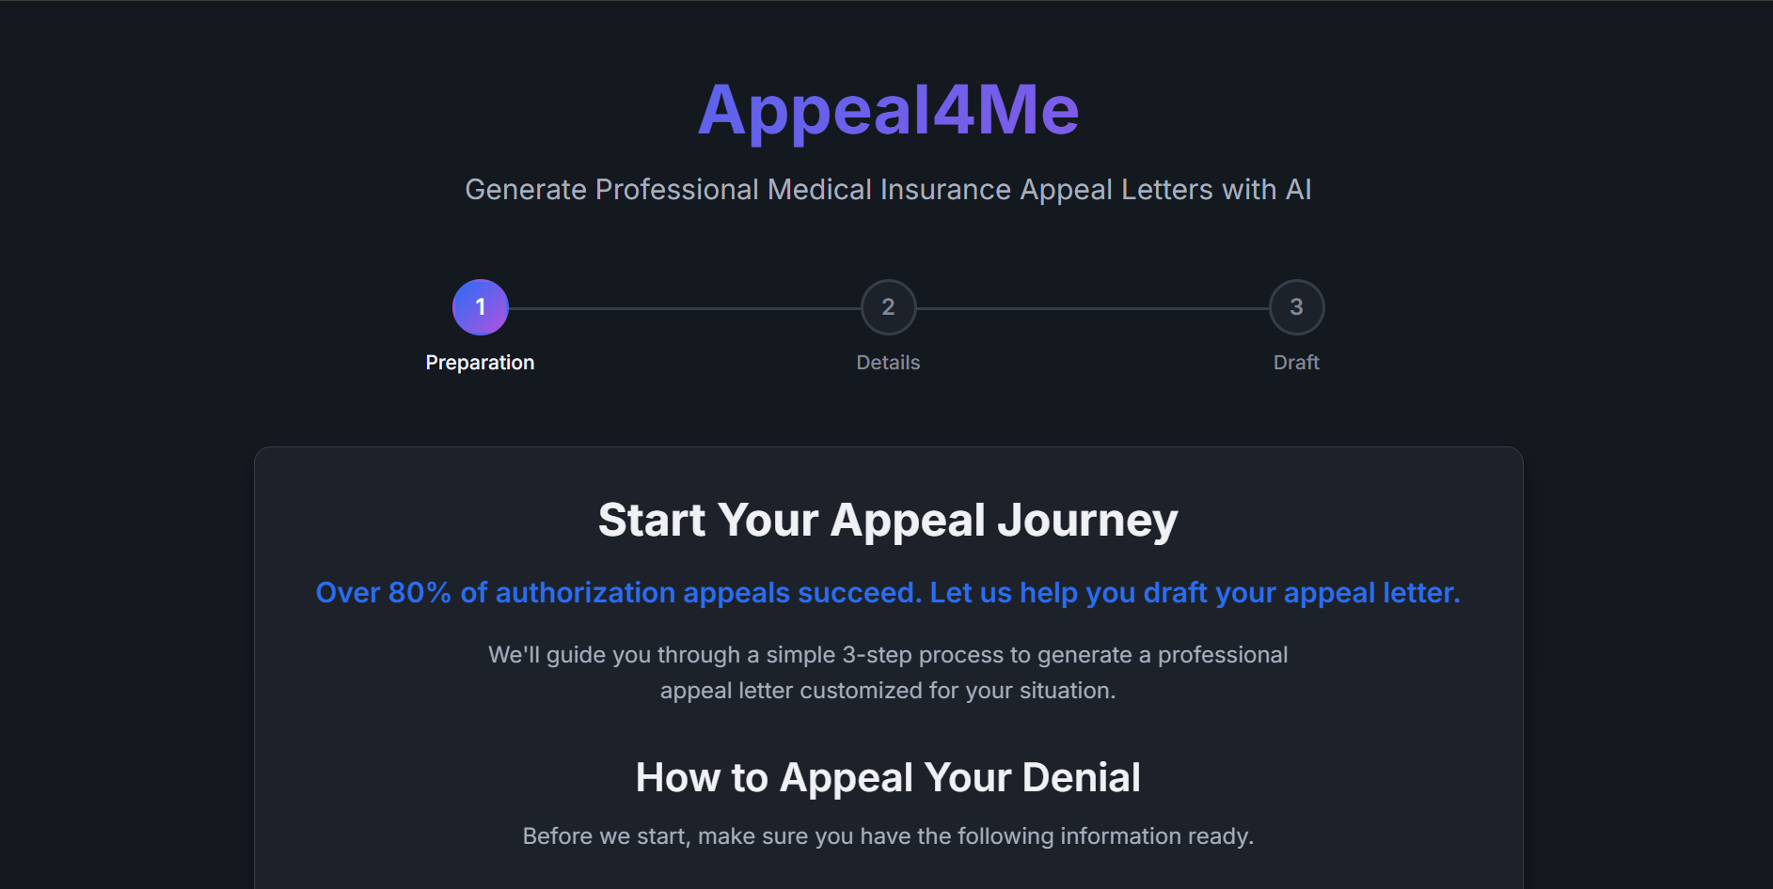The width and height of the screenshot is (1773, 889).
Task: Click the subtitle about generating appeal letters
Action: [x=888, y=189]
